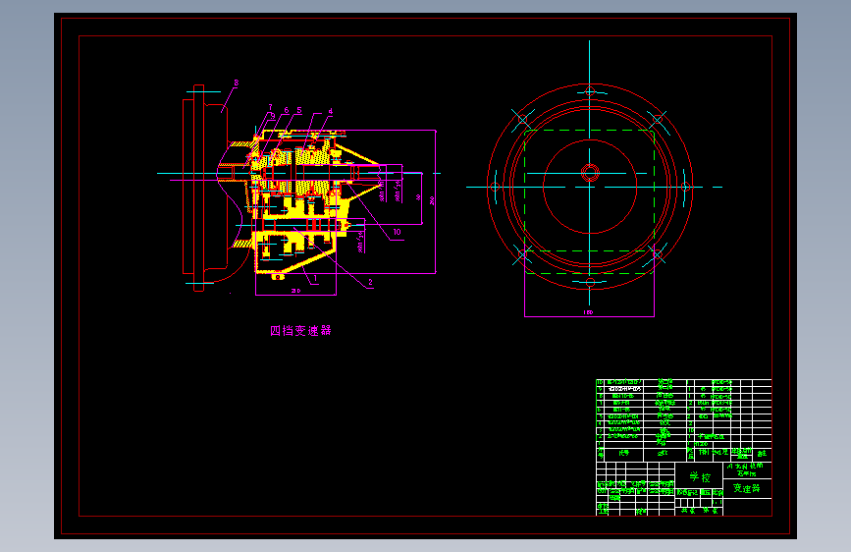Click callout number 7 label
Screen dimensions: 851x552
270,108
